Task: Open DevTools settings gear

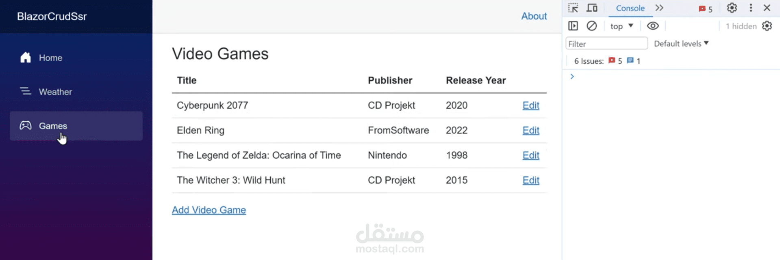Action: tap(732, 8)
